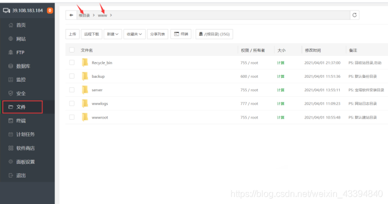The height and width of the screenshot is (204, 388).
Task: Click the folder icon beside 文件
Action: 11,107
